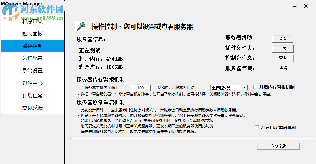Click the 服务器信息 heading
Image resolution: width=316 pixels, height=164 pixels.
91,39
